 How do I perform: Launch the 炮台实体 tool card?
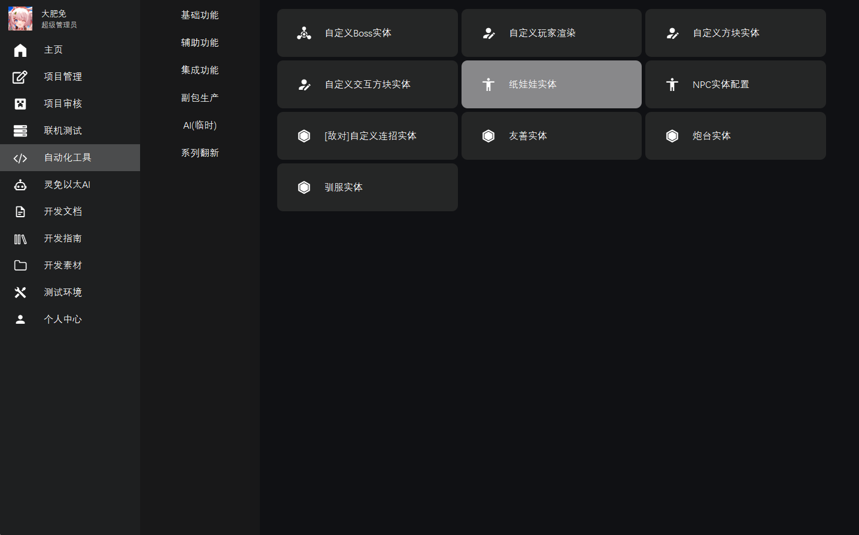(735, 136)
